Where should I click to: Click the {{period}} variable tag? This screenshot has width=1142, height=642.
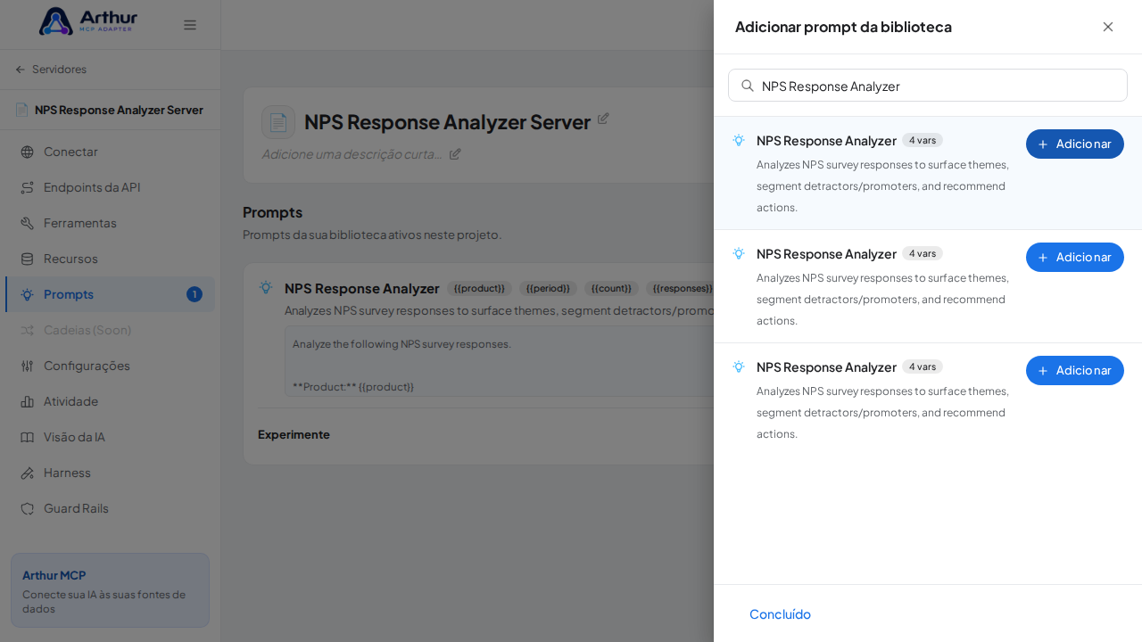point(548,288)
